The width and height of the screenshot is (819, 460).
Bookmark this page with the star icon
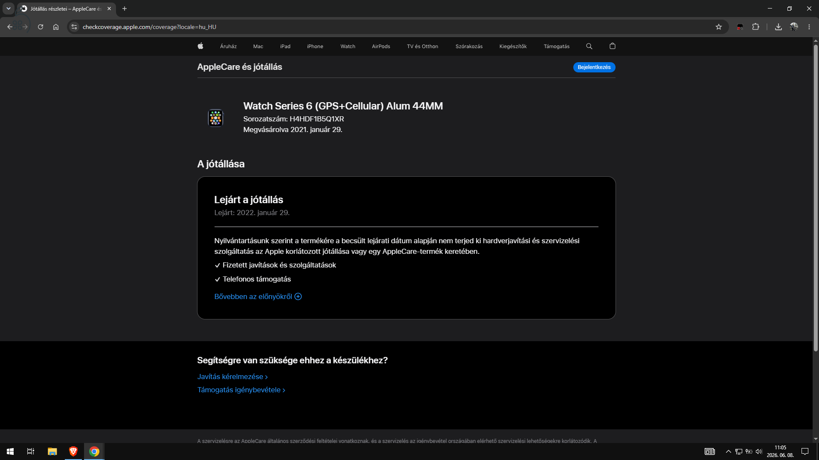click(x=719, y=27)
